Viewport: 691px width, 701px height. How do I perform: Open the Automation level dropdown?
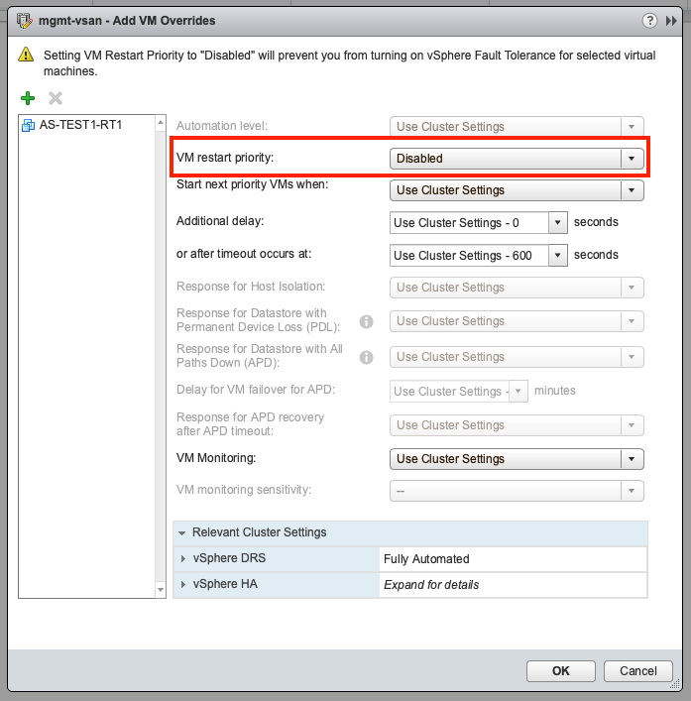[517, 127]
